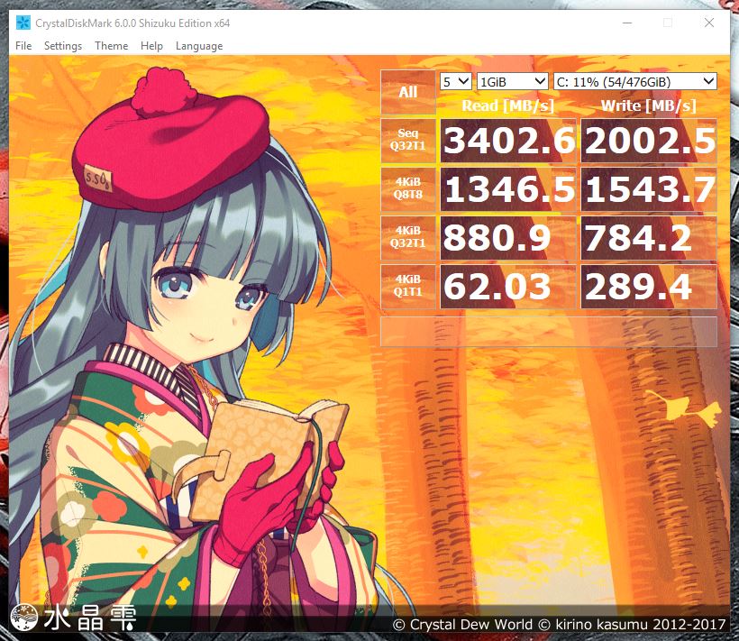Click the CrystalDiskMark app icon in title bar
The width and height of the screenshot is (739, 641).
pos(23,23)
